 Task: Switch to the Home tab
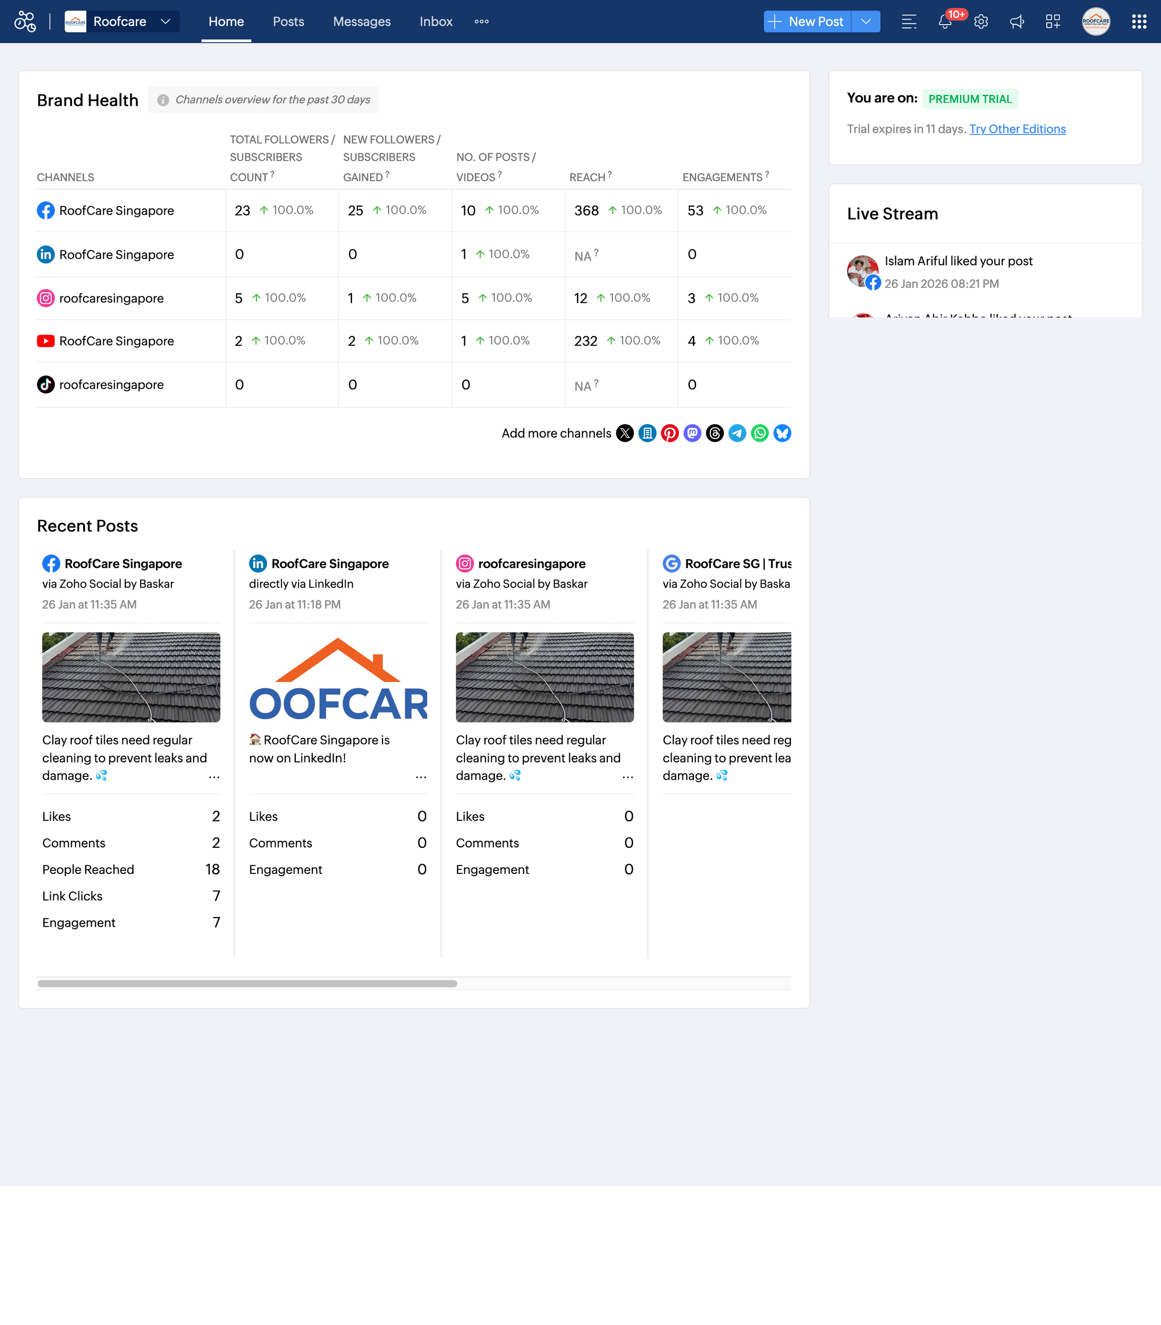pos(226,21)
